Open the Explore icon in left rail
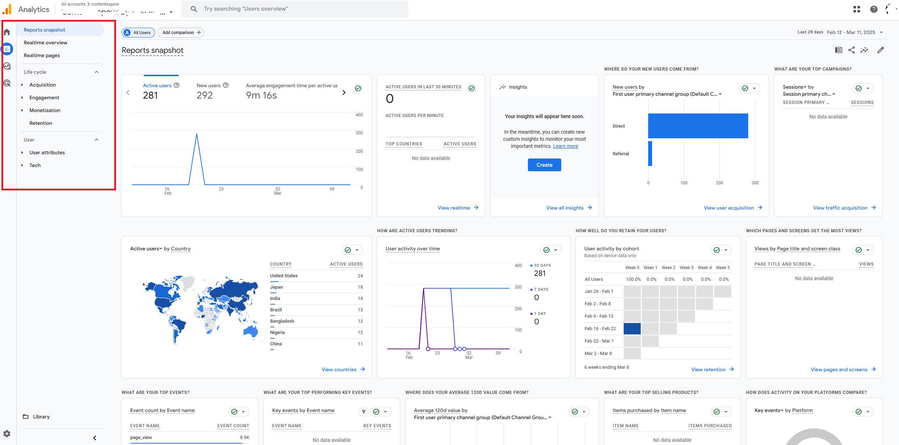The width and height of the screenshot is (899, 445). click(x=7, y=66)
